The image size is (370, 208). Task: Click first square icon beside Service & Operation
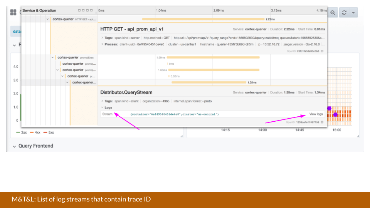click(x=79, y=10)
